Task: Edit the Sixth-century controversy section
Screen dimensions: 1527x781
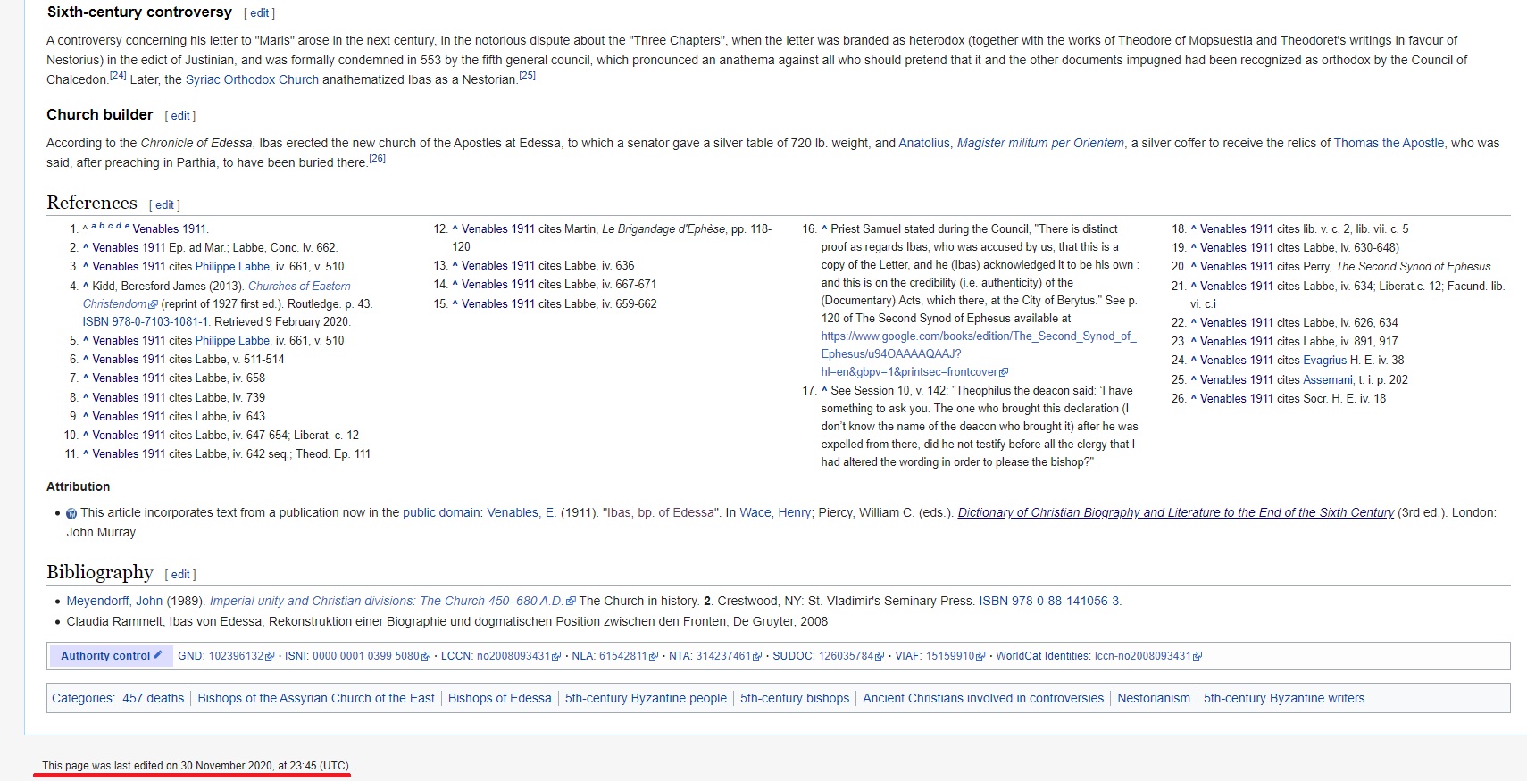Action: [259, 13]
